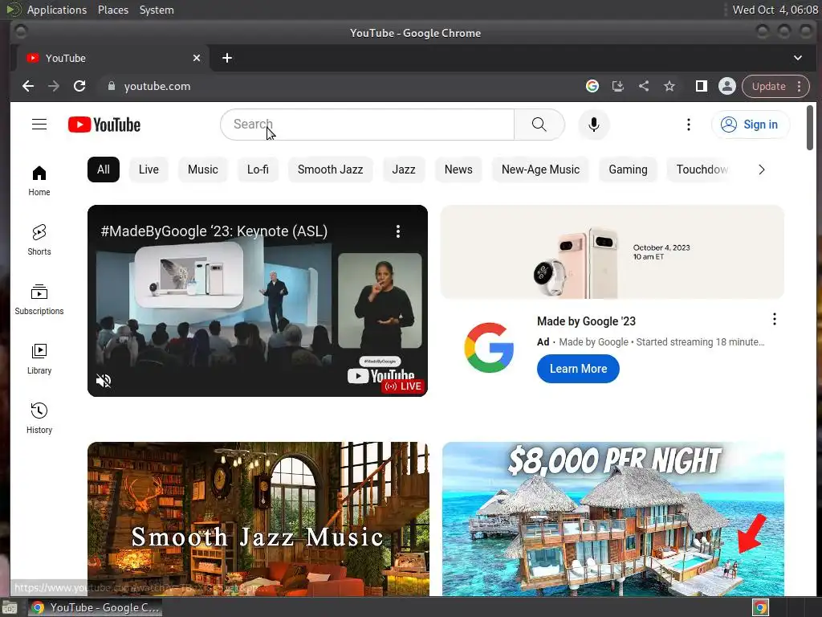The height and width of the screenshot is (617, 822).
Task: Click the install app icon in address bar
Action: (618, 86)
